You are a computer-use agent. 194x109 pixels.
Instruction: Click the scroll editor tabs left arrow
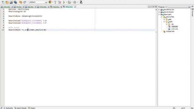(x=149, y=7)
